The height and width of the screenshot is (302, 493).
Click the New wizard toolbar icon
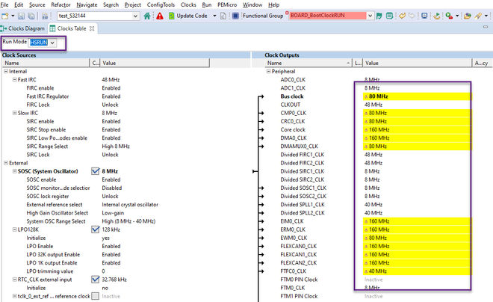[x=4, y=16]
